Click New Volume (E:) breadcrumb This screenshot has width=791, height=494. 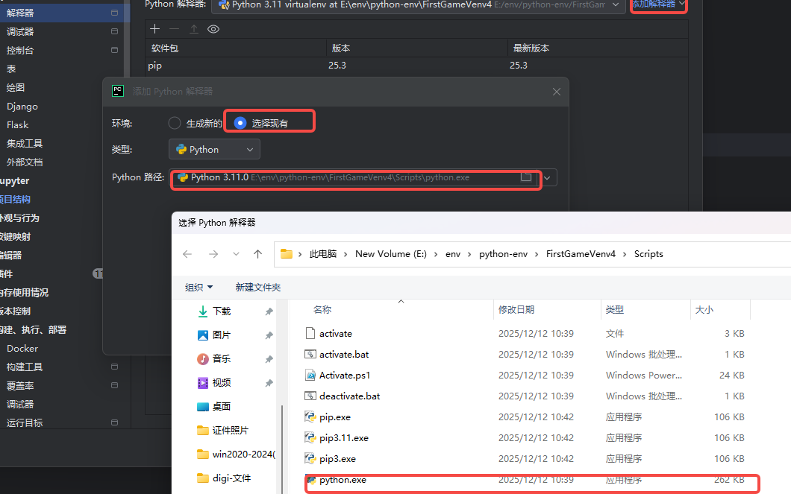[x=391, y=254]
